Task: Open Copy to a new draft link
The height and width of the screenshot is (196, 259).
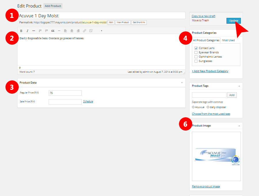Action: tap(203, 16)
